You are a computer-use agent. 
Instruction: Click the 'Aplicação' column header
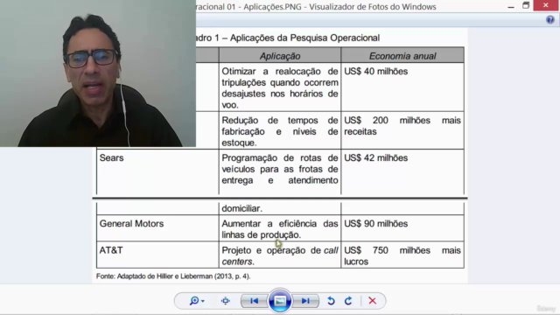[x=280, y=56]
